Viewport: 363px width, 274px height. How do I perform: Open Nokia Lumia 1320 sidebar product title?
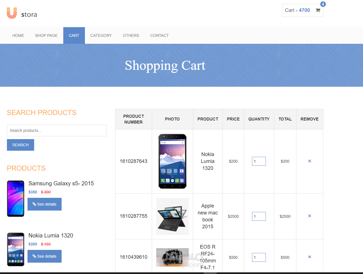[x=51, y=235]
